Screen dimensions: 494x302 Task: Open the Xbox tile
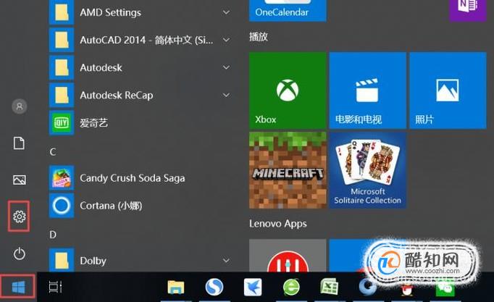[x=288, y=91]
